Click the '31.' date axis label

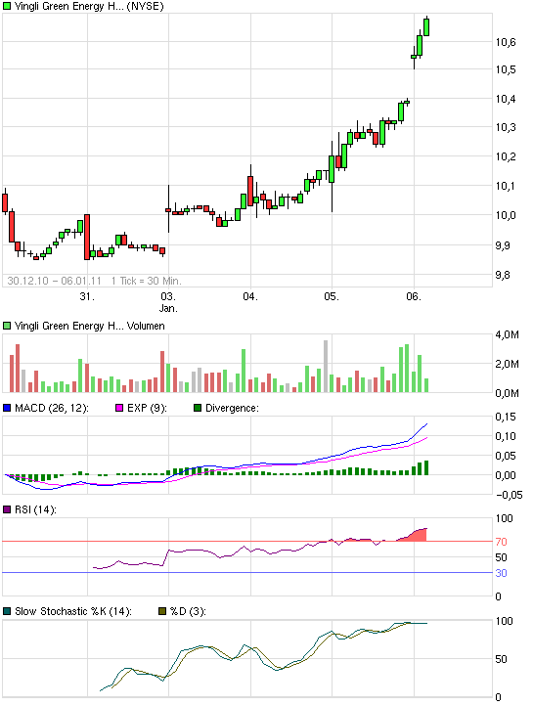coord(87,296)
